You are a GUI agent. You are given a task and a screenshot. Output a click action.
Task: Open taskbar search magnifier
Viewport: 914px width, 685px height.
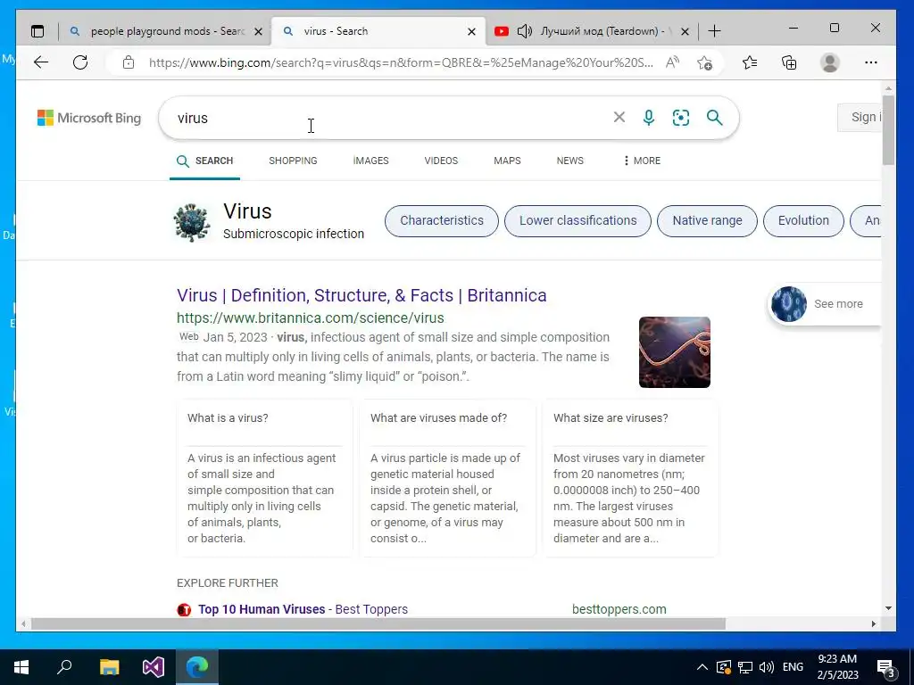64,666
